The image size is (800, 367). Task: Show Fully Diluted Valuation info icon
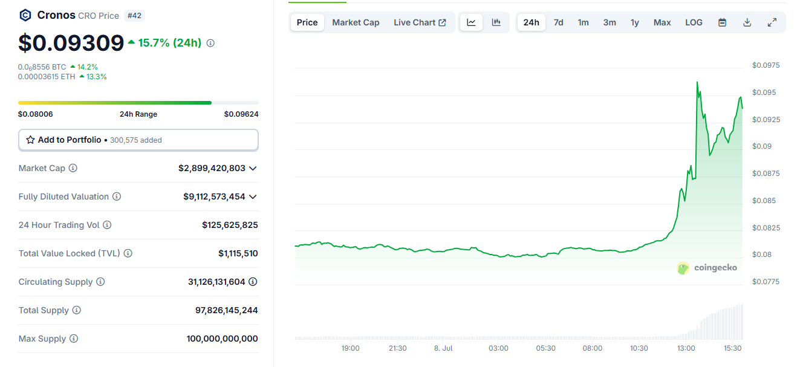tap(117, 196)
